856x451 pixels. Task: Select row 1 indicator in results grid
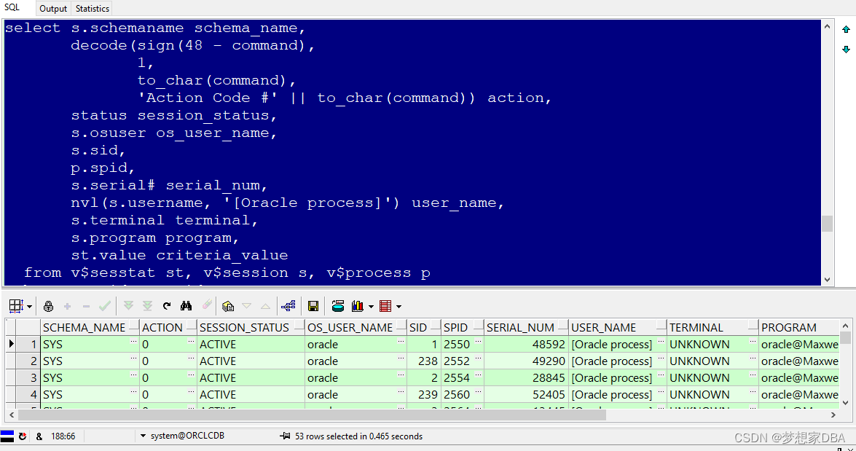point(11,344)
